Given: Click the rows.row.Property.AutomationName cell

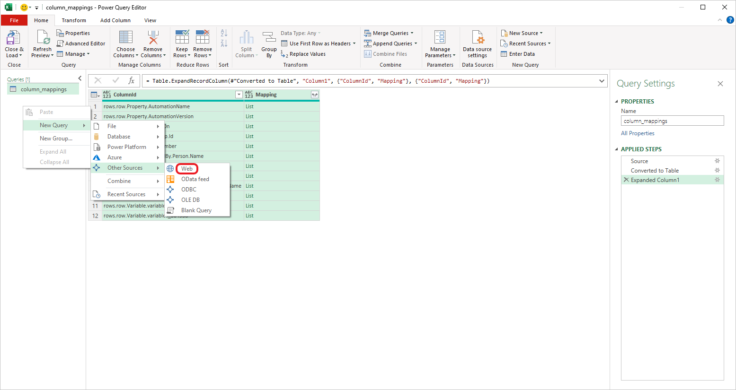Looking at the screenshot, I should [173, 106].
